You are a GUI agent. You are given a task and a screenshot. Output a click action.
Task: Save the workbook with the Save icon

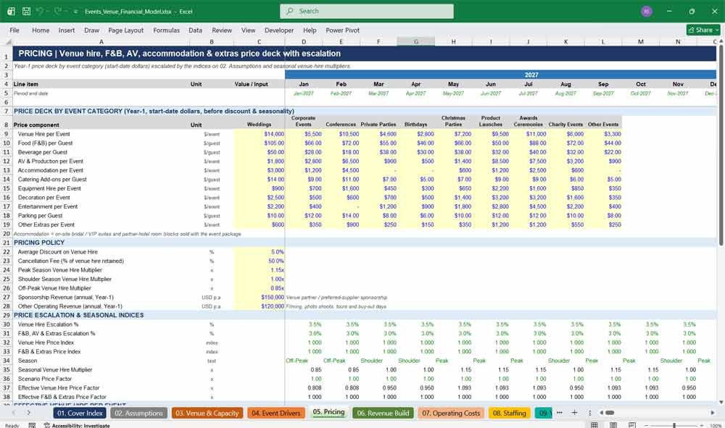click(x=26, y=11)
